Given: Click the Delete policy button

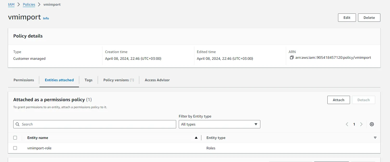Looking at the screenshot, I should click(x=369, y=18).
